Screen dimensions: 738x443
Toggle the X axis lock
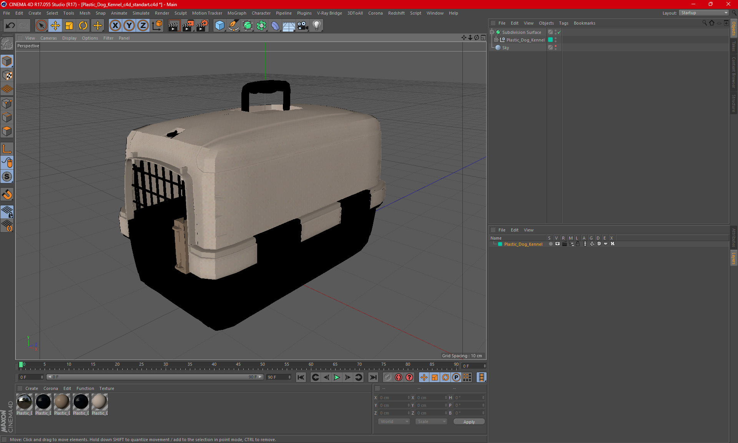[x=115, y=26]
